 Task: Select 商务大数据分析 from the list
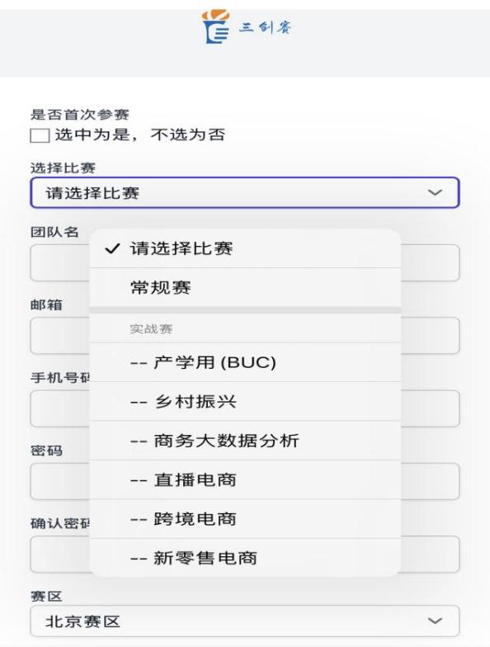coord(245,441)
